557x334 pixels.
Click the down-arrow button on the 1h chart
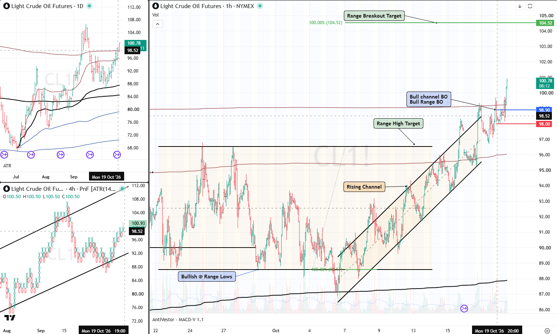click(520, 6)
